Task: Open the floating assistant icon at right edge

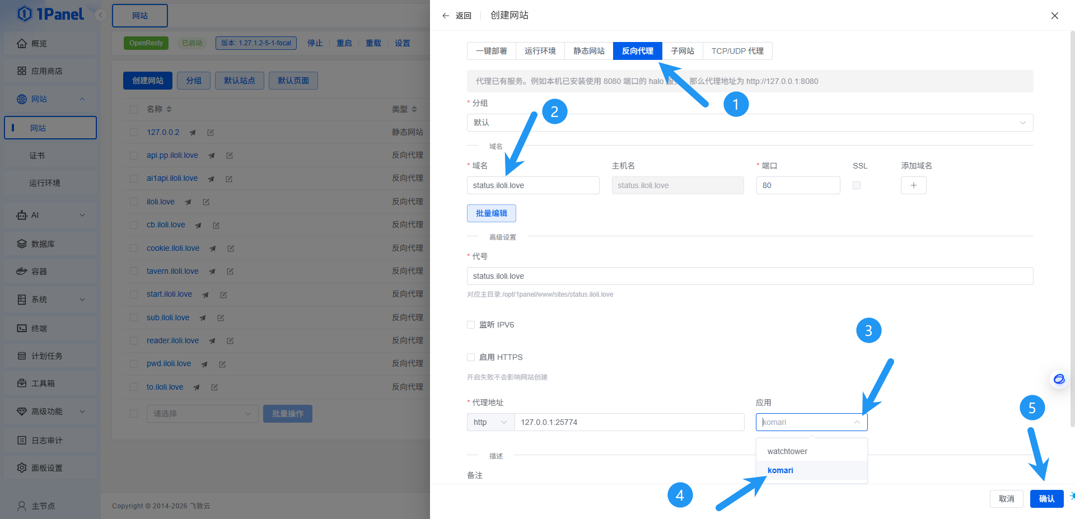Action: (x=1059, y=379)
